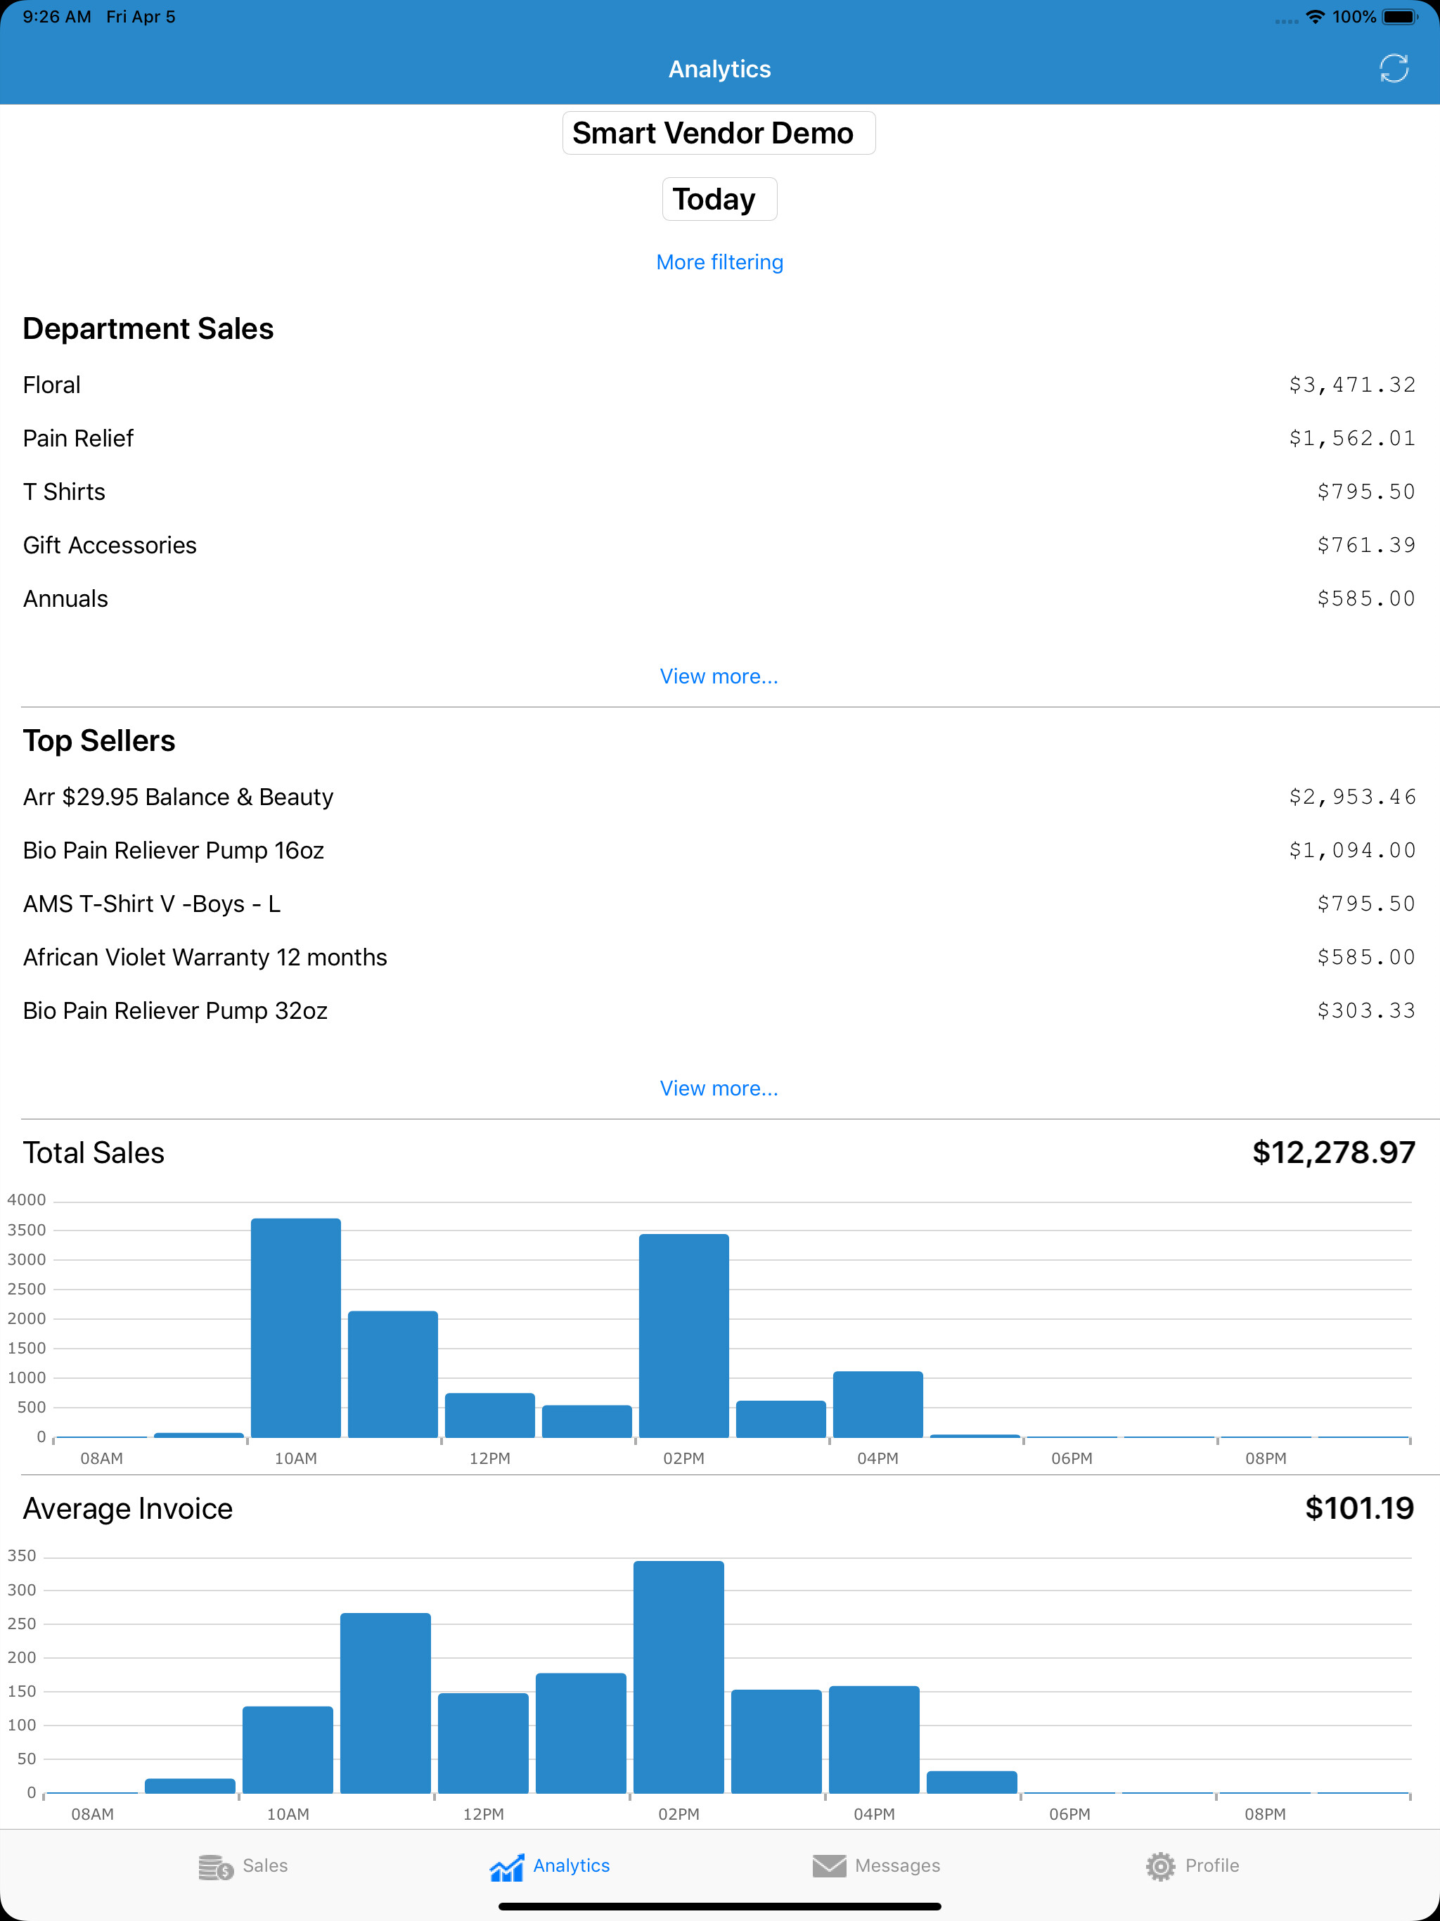
Task: Tap the 10AM bar in Total Sales chart
Action: 296,1328
